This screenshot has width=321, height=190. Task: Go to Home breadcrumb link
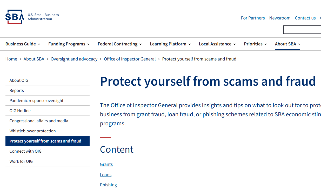[x=11, y=59]
